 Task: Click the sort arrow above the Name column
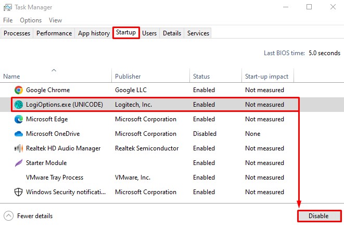tap(54, 70)
